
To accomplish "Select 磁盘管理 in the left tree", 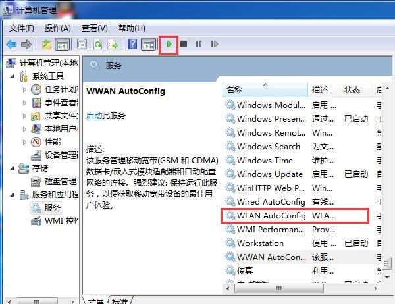I will coord(61,181).
